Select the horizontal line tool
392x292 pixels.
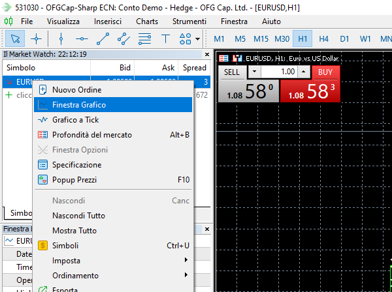(x=82, y=38)
